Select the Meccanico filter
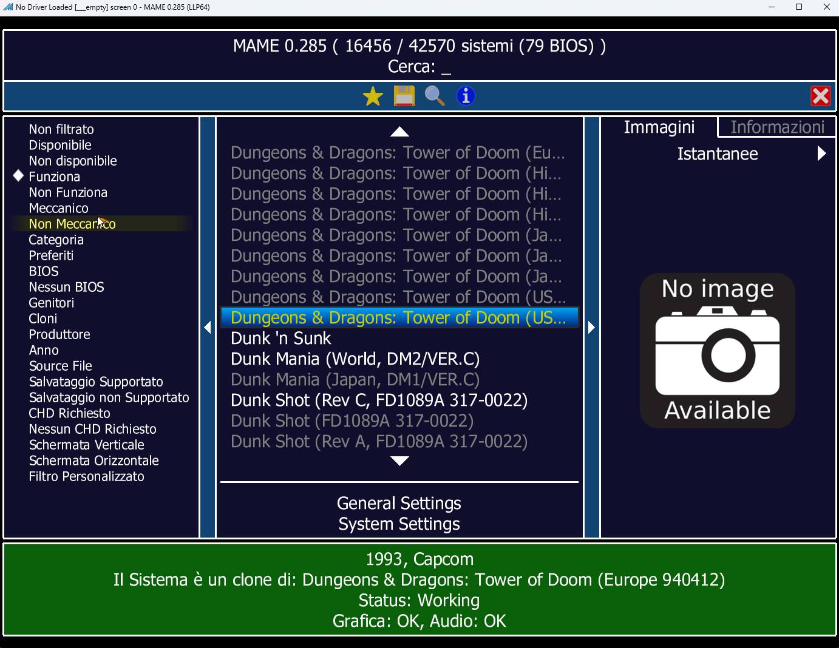 point(58,208)
